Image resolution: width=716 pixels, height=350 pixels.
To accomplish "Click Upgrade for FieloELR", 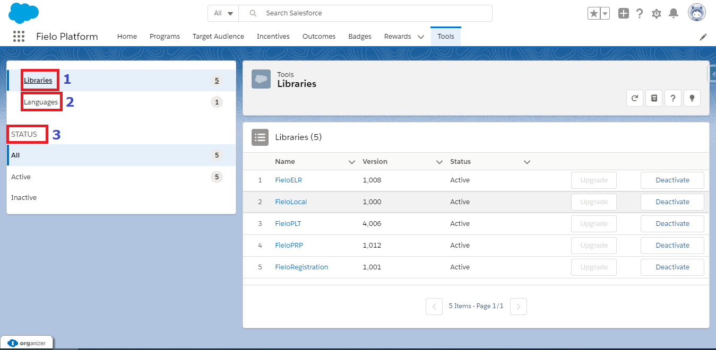I will tap(594, 180).
